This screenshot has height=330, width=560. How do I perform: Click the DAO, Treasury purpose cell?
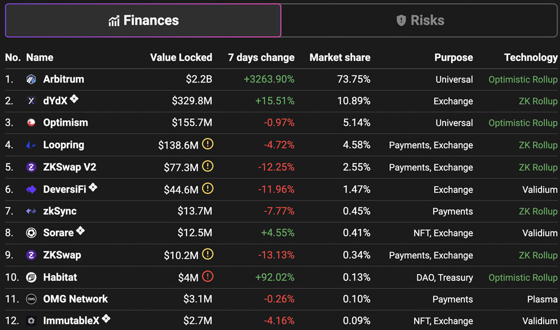[445, 277]
